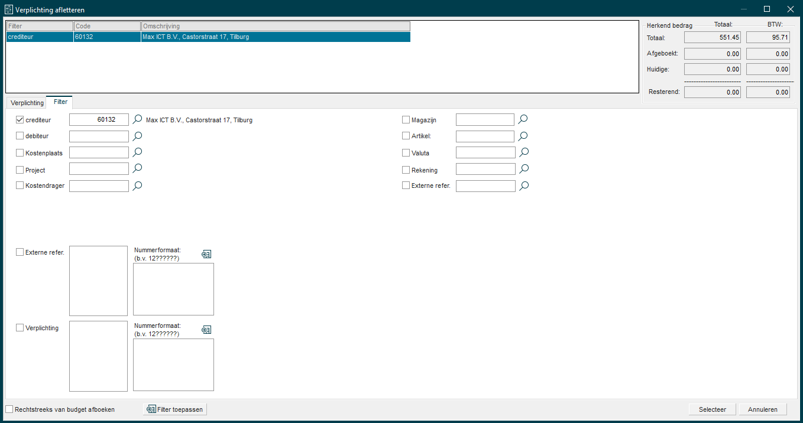Click add icon beside Verplichting Nummerformaat
The width and height of the screenshot is (803, 423).
tap(206, 330)
